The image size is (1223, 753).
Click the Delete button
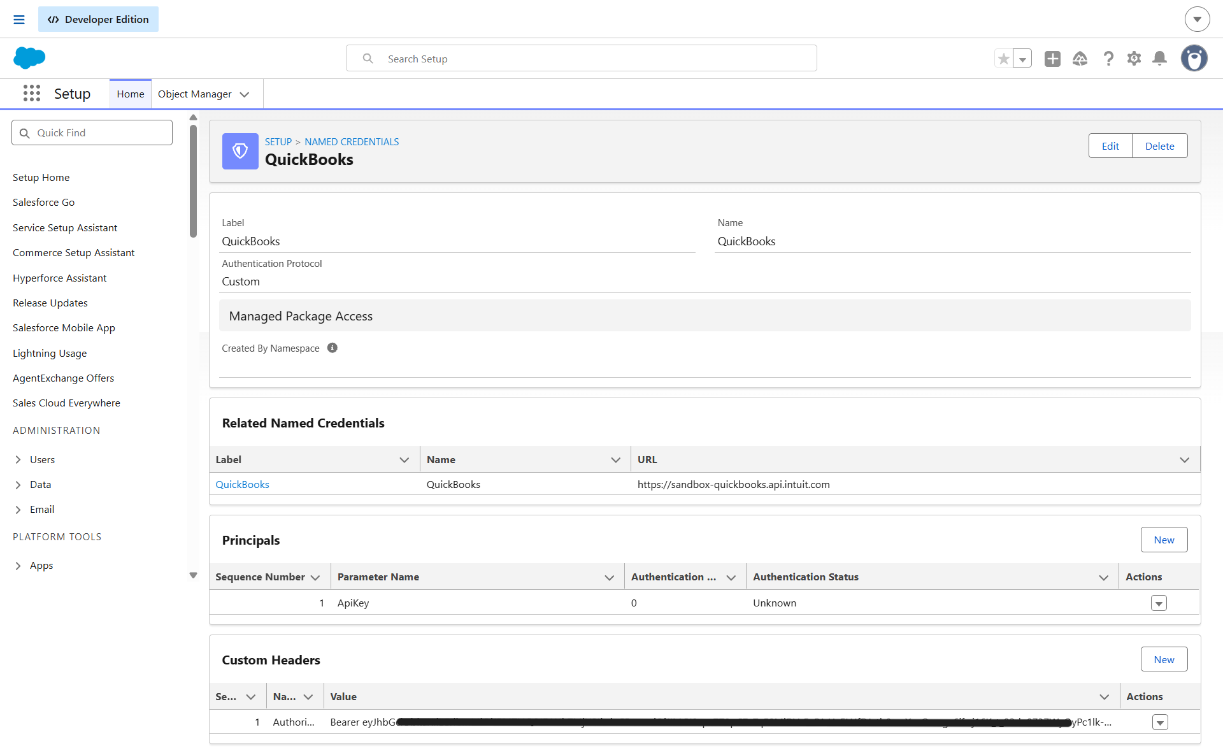coord(1159,146)
